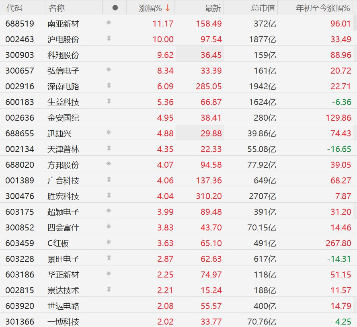Select stock code 603920 row
This screenshot has height=327, width=357.
point(20,306)
